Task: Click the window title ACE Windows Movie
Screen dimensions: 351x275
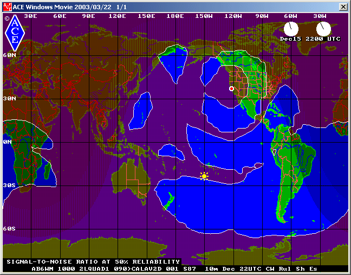Action: 43,7
